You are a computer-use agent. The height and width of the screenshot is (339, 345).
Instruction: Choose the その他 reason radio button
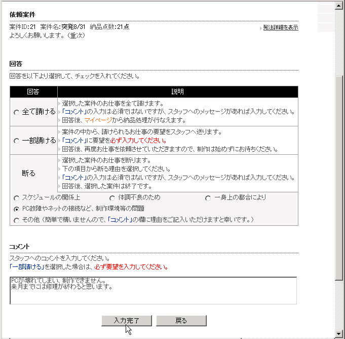[x=17, y=220]
